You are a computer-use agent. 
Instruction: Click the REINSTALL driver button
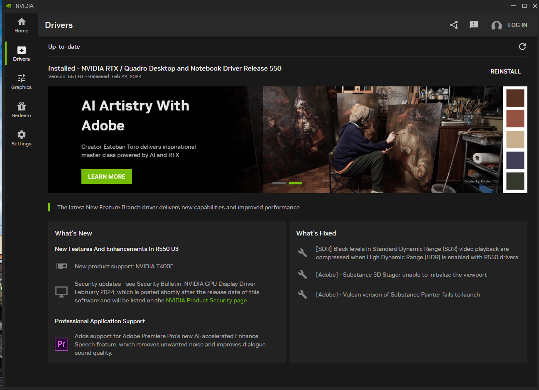click(505, 71)
